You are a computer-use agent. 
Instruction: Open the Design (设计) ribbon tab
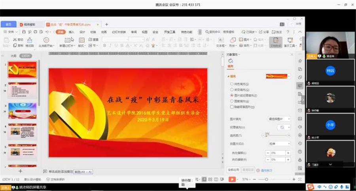click(x=82, y=32)
